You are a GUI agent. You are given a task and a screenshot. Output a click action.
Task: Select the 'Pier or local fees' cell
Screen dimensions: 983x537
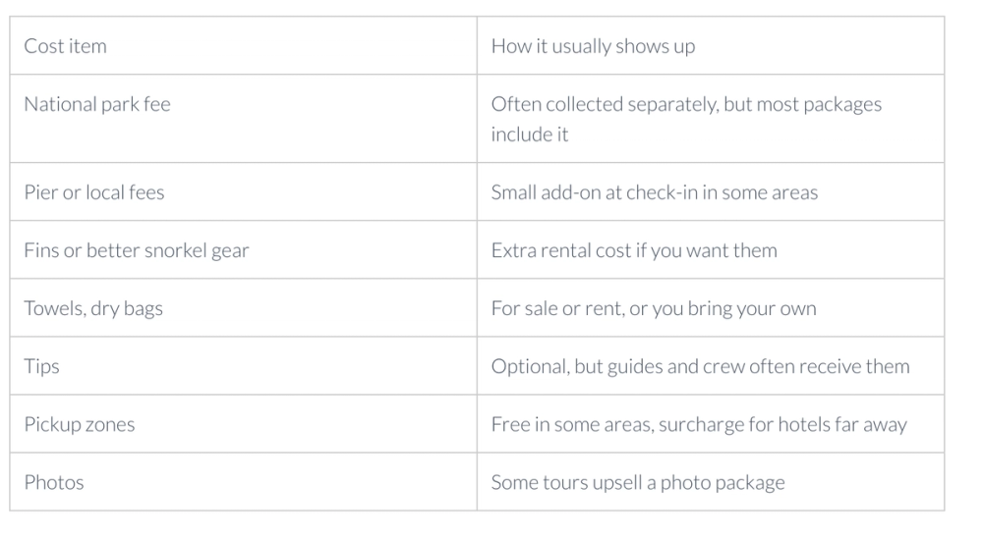coord(94,192)
